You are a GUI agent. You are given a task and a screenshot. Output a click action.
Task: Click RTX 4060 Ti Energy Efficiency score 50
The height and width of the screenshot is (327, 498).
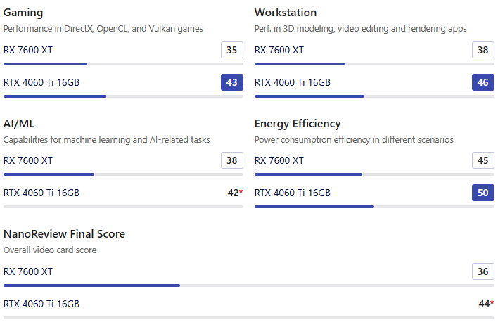tap(483, 193)
